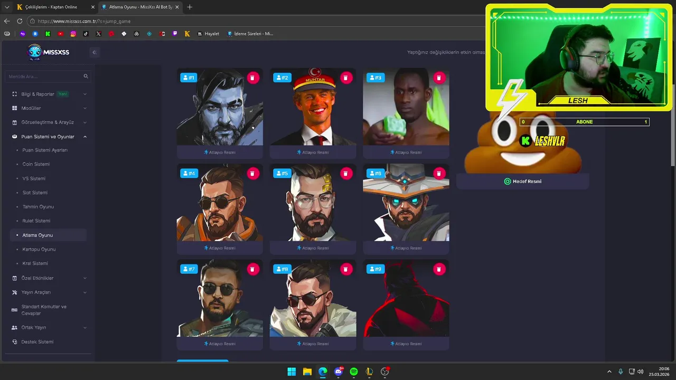Delete jumper image #5
676x380 pixels.
tap(345, 173)
